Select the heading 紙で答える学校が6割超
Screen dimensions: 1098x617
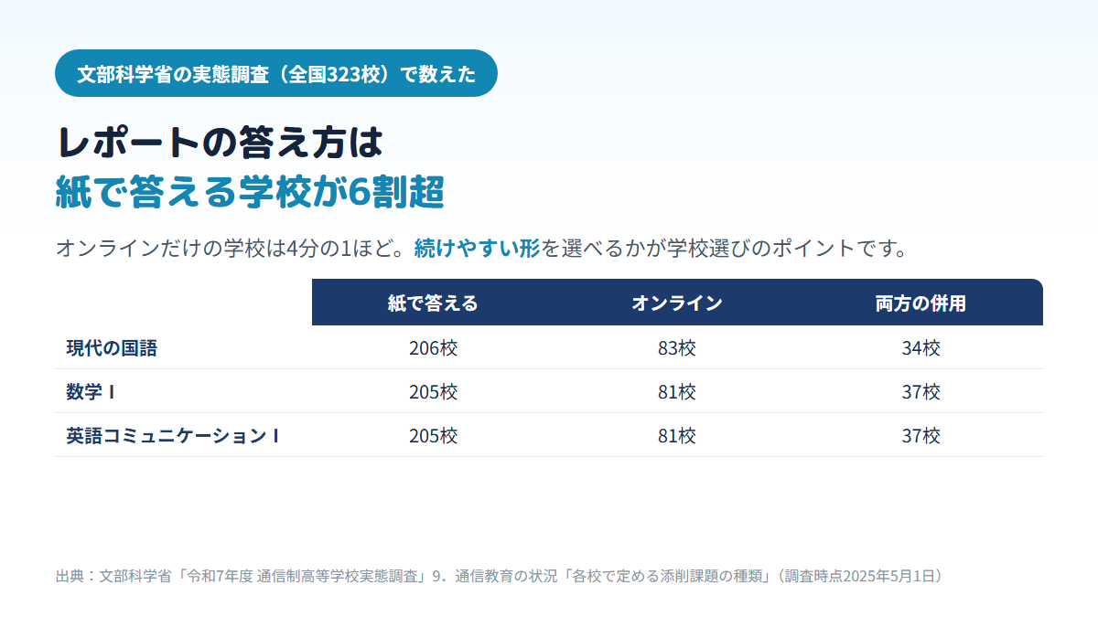tap(250, 192)
